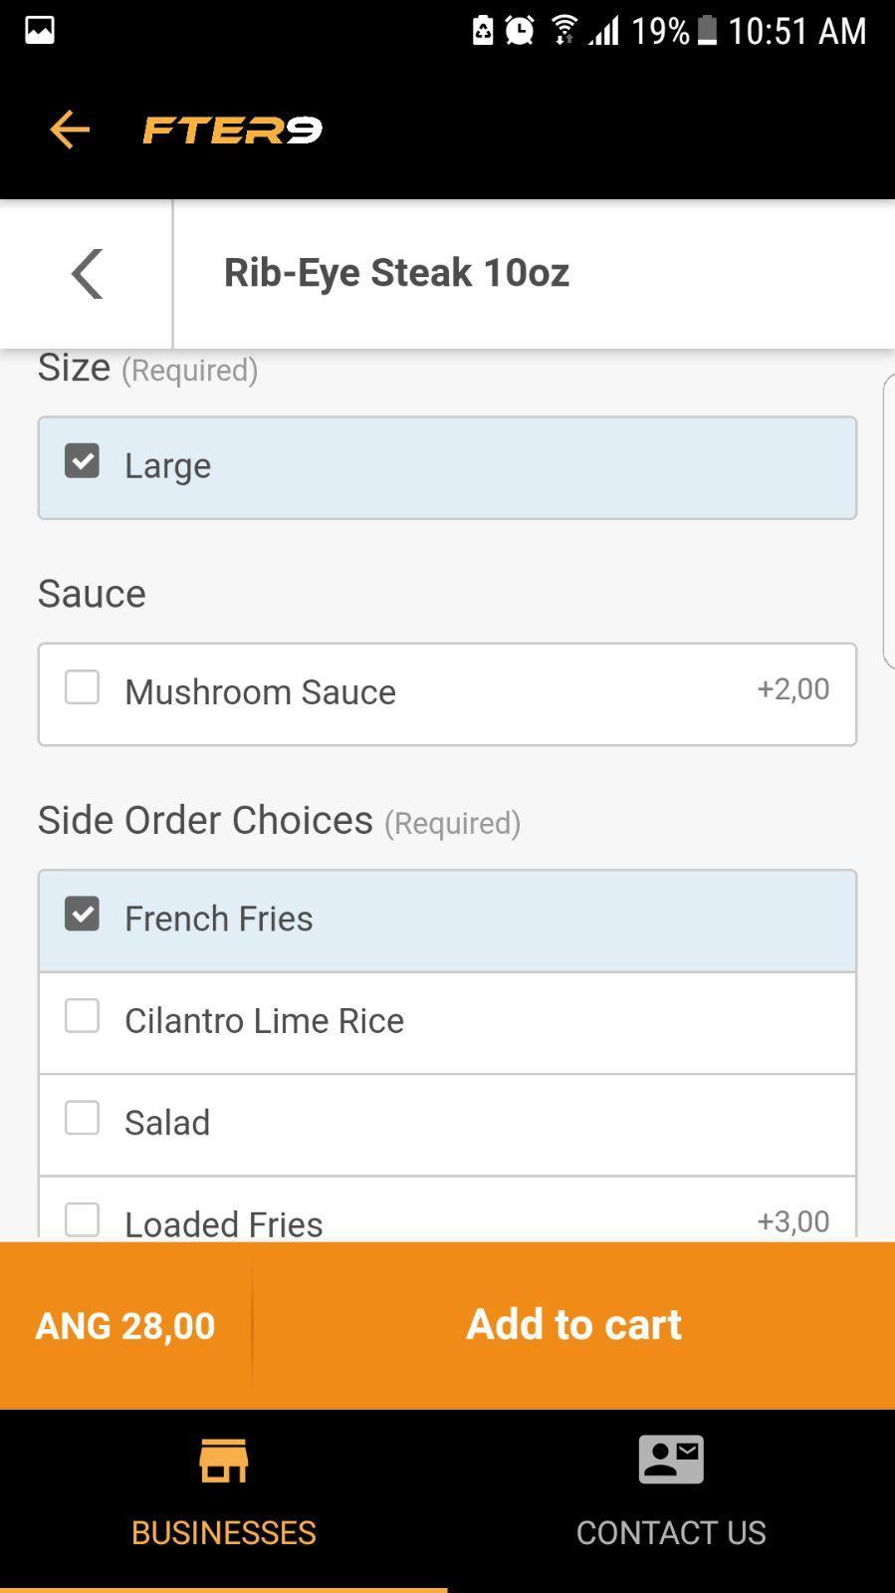
Task: Tap the ANG 28,00 price label
Action: click(125, 1326)
